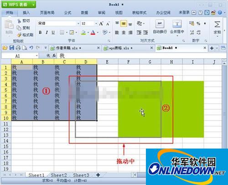Align text to bottom
The image size is (228, 185).
click(130, 24)
